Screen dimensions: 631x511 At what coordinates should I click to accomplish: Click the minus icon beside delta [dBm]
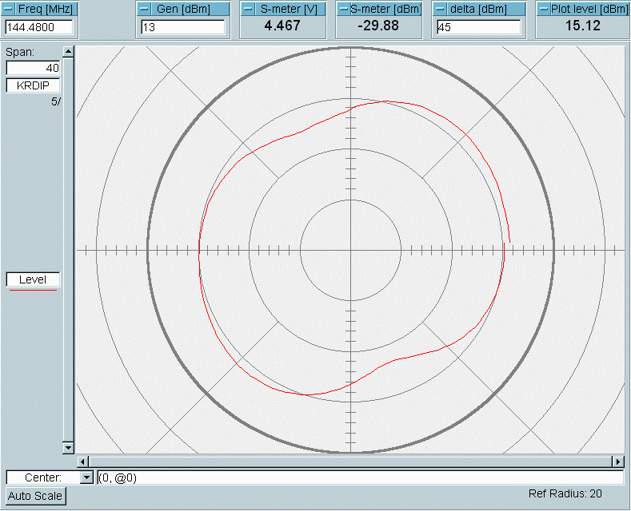[x=440, y=9]
